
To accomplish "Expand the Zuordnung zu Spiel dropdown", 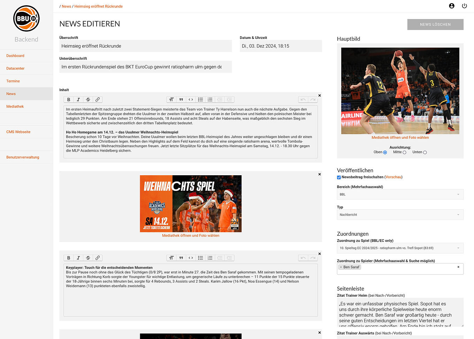I will (400, 248).
